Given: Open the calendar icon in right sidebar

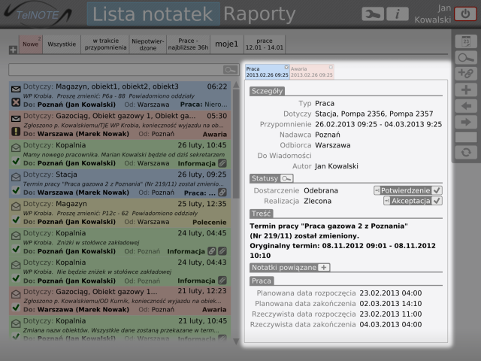Looking at the screenshot, I should click(466, 41).
